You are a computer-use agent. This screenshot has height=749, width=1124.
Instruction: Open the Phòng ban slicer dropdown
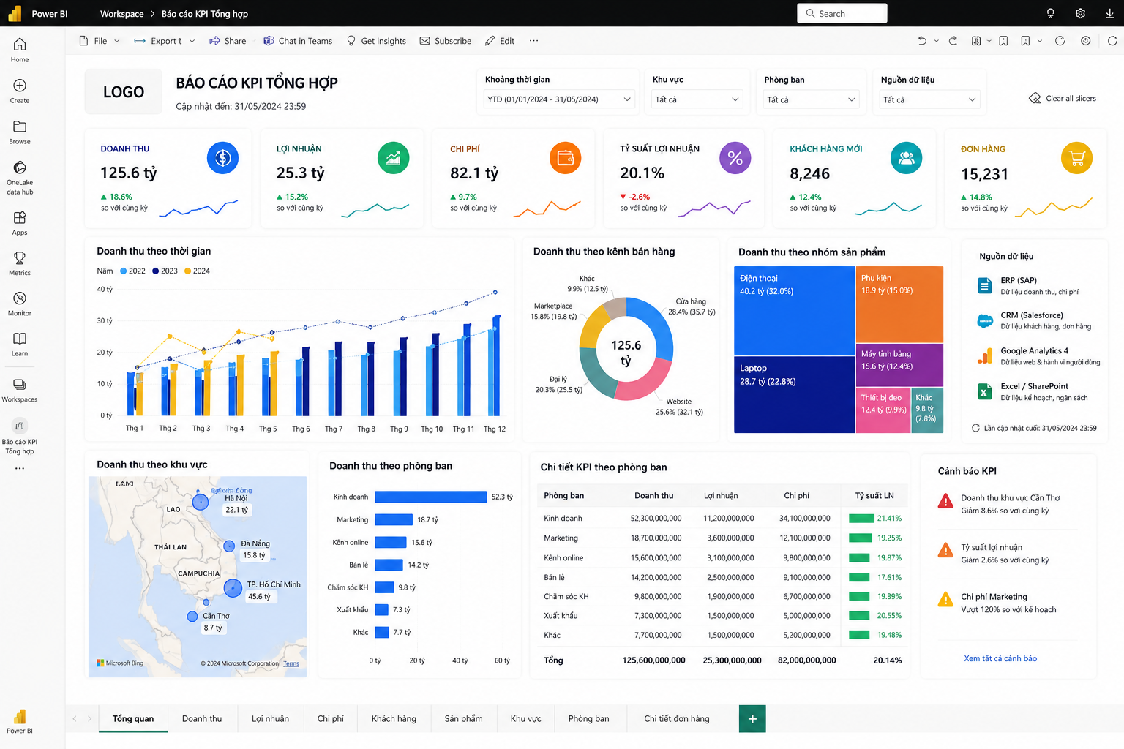pyautogui.click(x=811, y=99)
